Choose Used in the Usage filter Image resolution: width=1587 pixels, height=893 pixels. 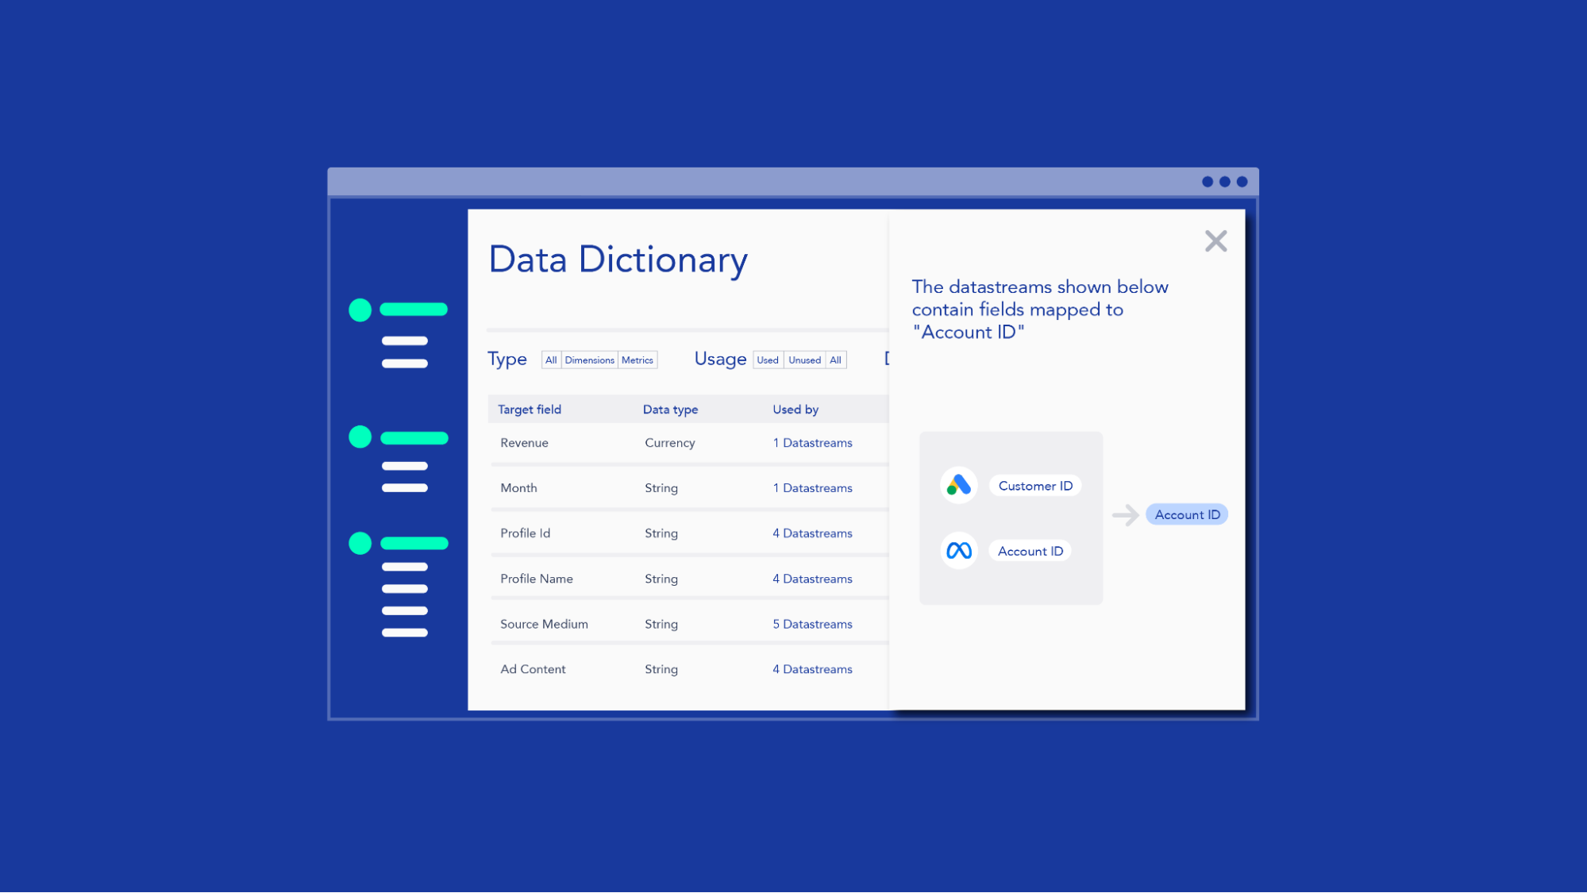(767, 360)
